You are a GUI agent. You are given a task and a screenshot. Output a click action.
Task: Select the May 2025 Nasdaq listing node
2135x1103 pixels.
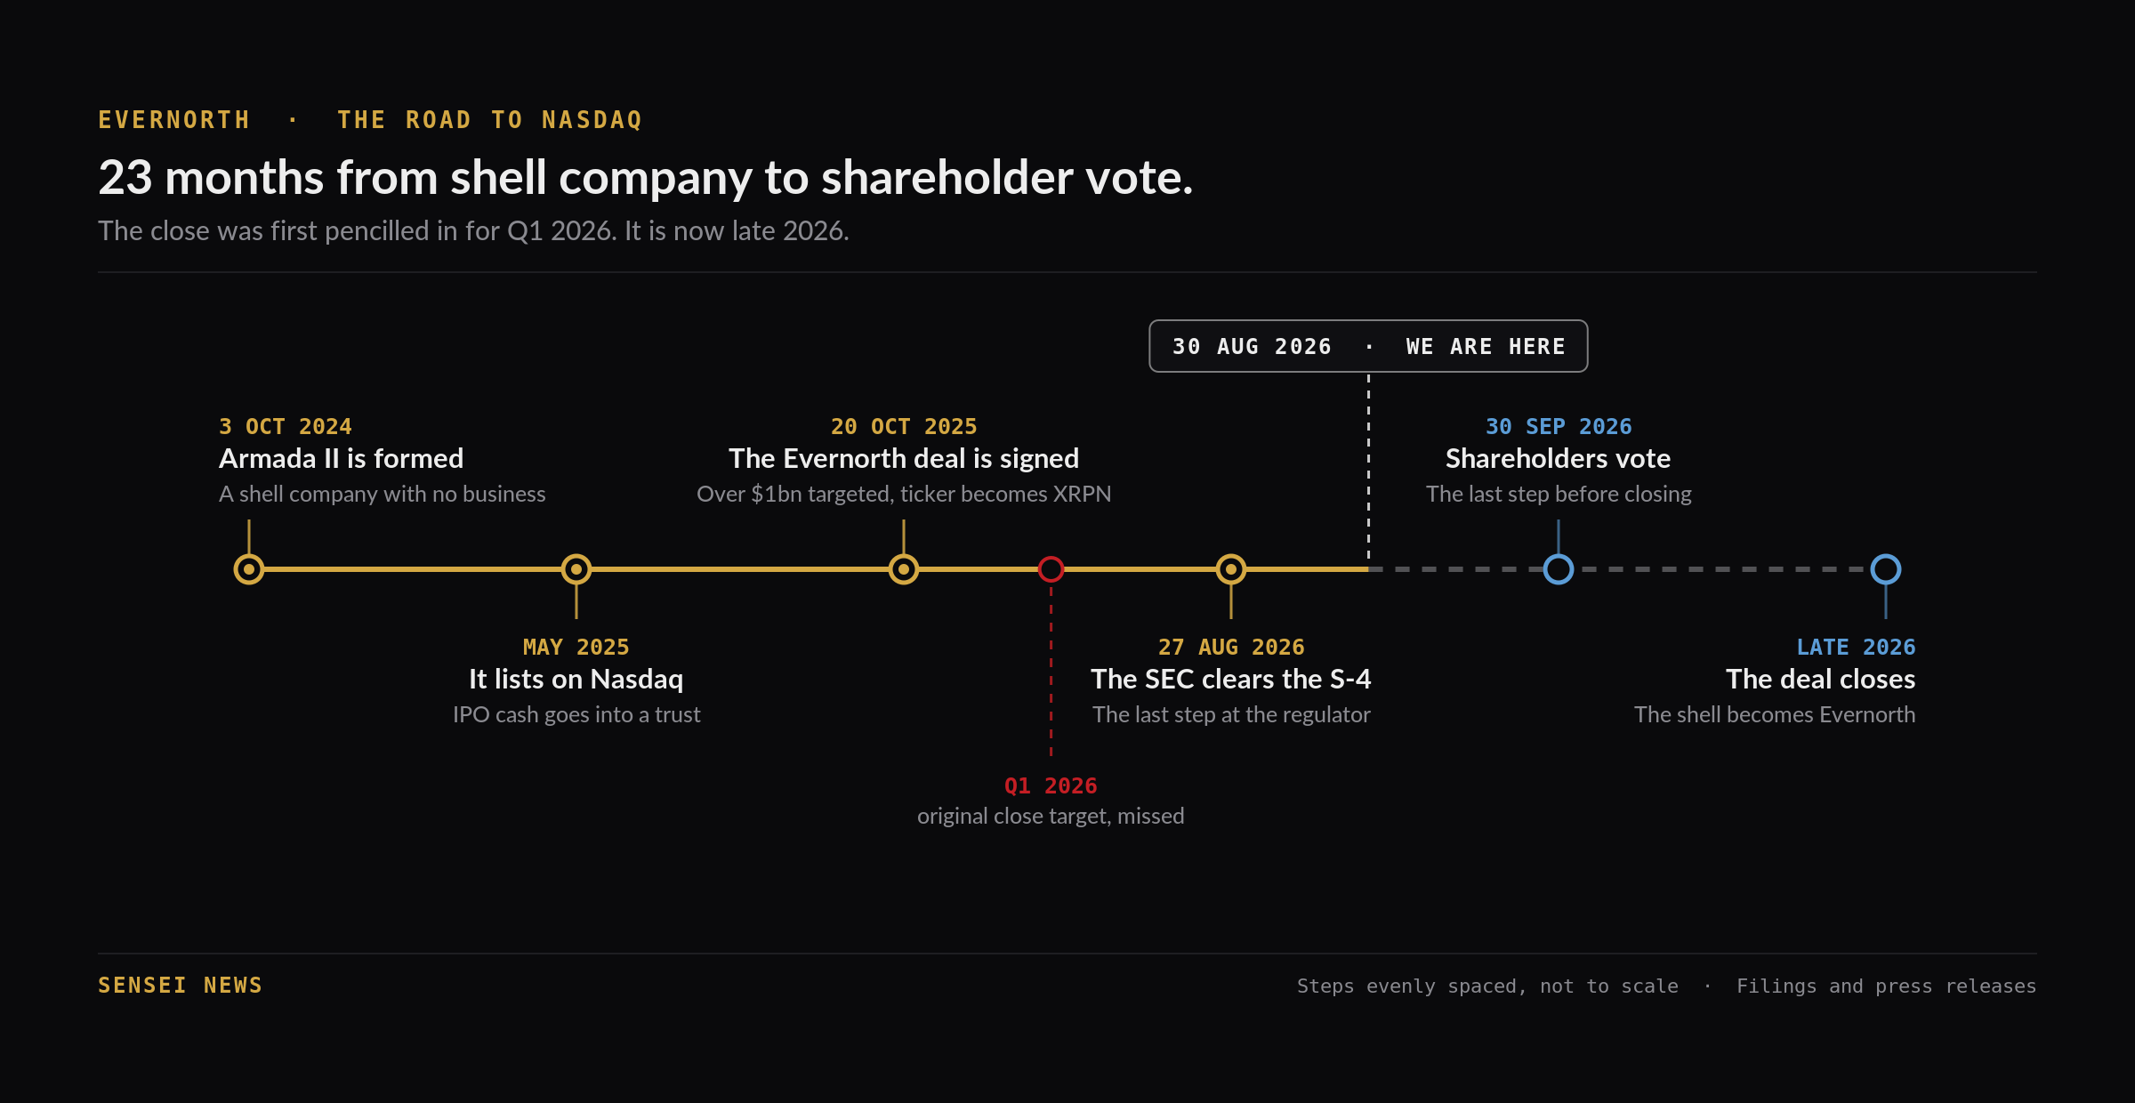coord(576,569)
